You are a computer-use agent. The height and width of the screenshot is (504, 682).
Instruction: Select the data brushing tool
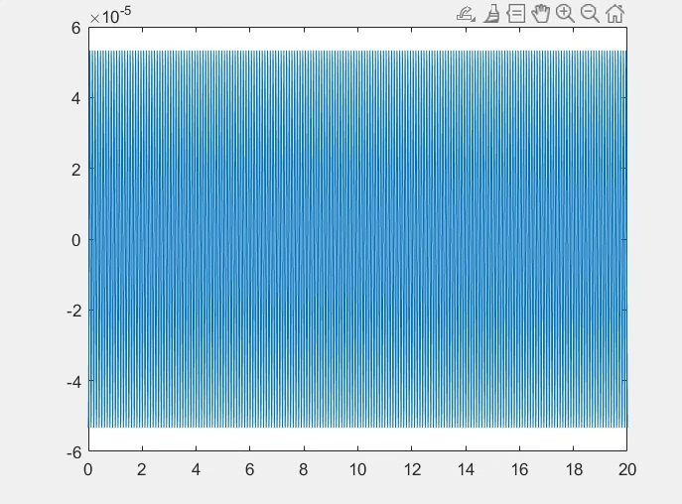491,14
